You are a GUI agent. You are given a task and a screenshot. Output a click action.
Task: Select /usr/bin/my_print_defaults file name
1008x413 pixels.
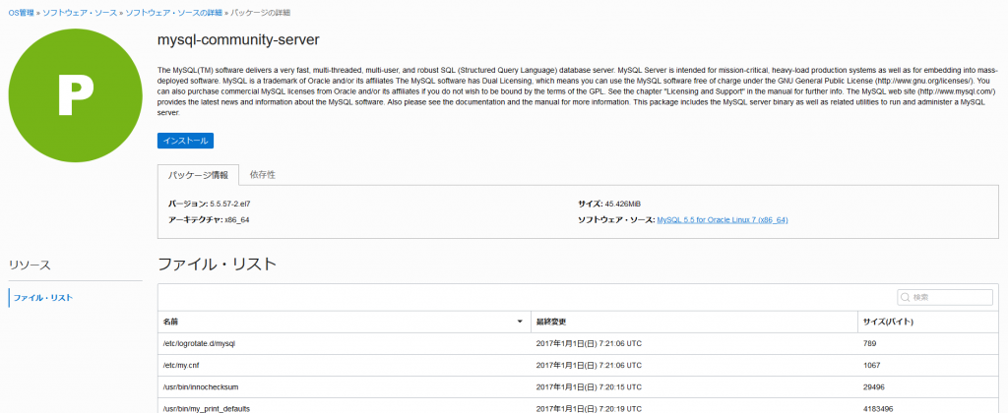click(x=207, y=408)
